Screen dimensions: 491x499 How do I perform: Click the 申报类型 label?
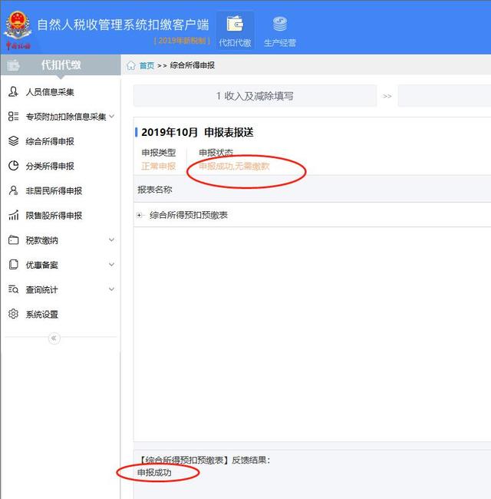[158, 153]
